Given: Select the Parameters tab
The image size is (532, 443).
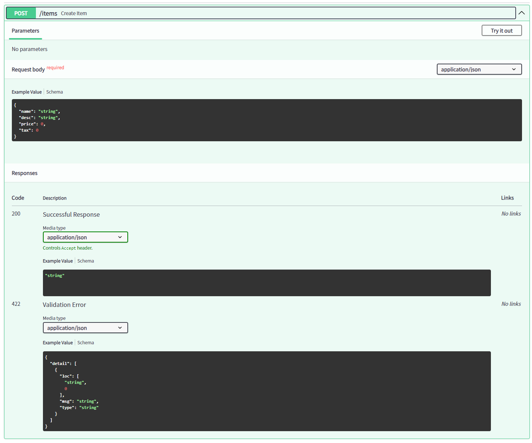Looking at the screenshot, I should (x=26, y=31).
